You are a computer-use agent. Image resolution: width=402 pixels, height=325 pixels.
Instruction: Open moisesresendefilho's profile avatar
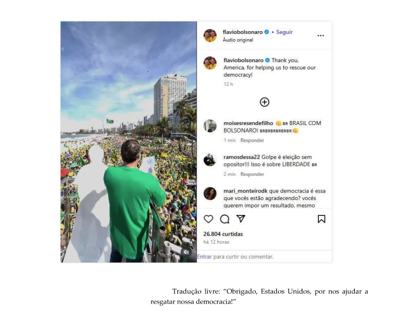[x=210, y=126]
